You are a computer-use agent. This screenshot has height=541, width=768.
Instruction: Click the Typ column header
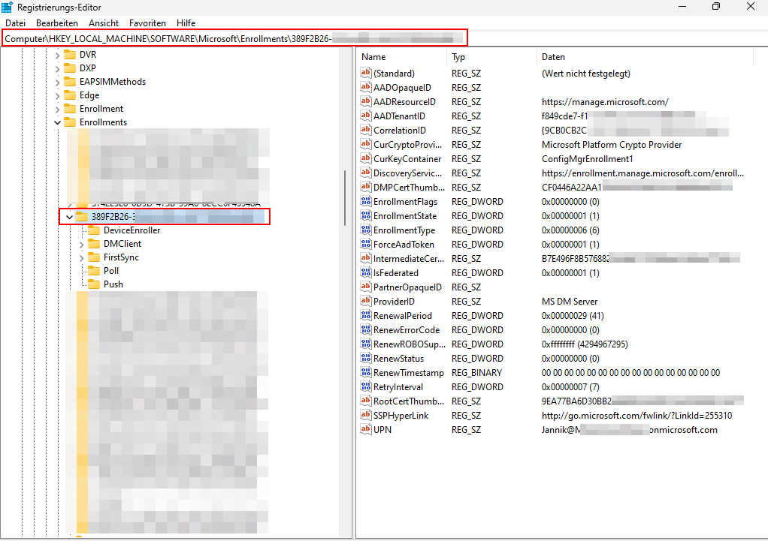pyautogui.click(x=458, y=57)
